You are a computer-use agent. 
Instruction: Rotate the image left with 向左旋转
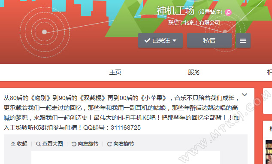[x=85, y=144]
